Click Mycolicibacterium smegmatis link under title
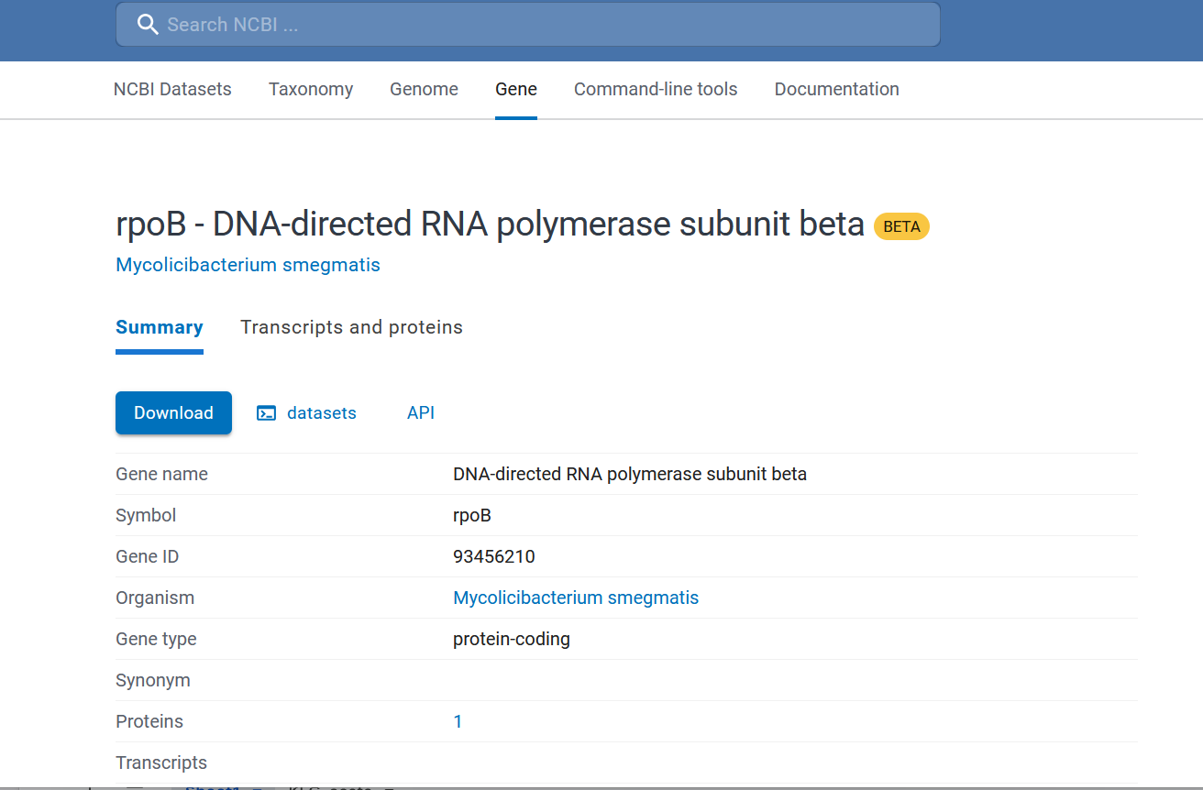The height and width of the screenshot is (790, 1203). coord(248,265)
